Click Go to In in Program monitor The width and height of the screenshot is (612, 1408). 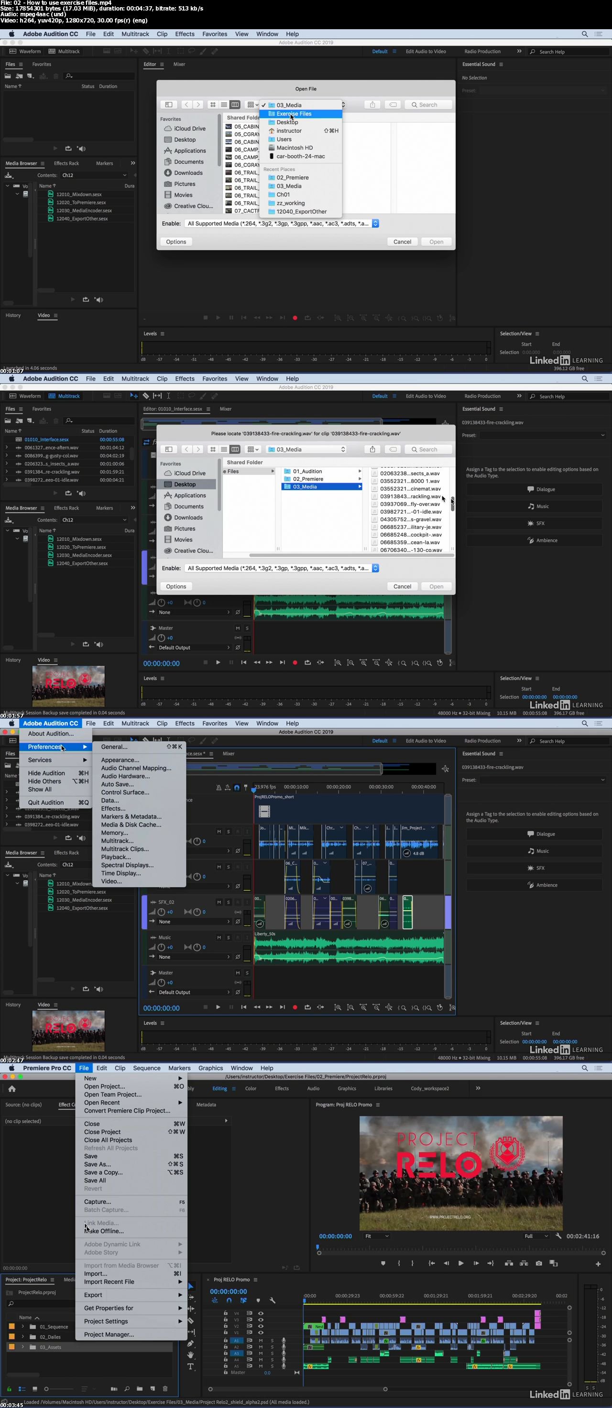[431, 1263]
